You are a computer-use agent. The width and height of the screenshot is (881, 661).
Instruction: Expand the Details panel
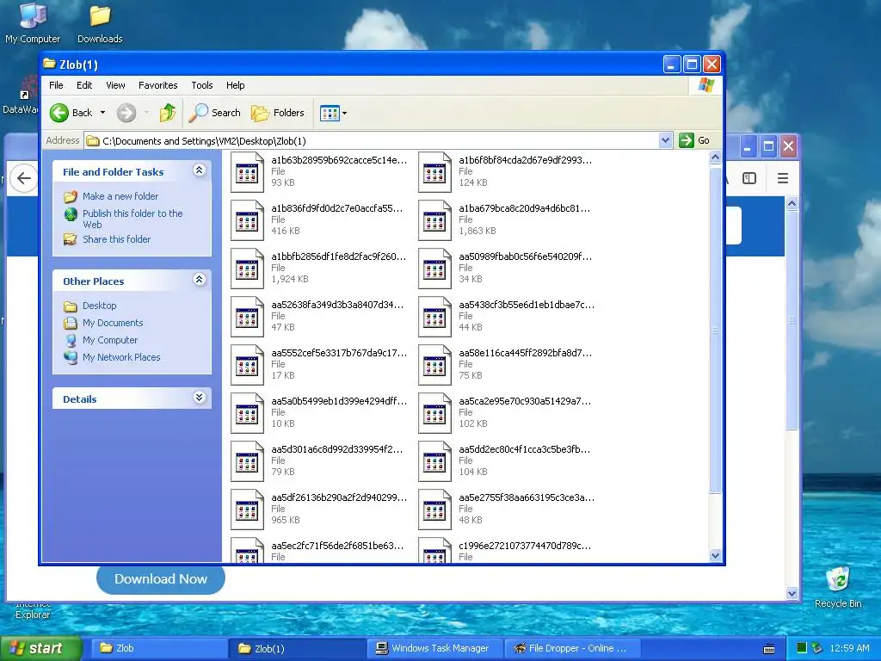coord(199,398)
